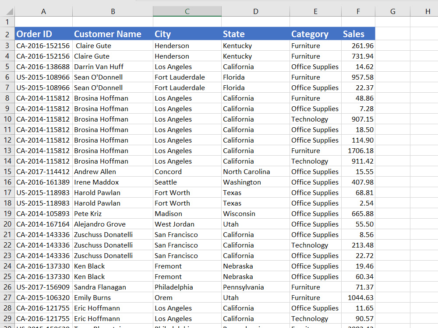Click the Order ID header cell

(43, 34)
